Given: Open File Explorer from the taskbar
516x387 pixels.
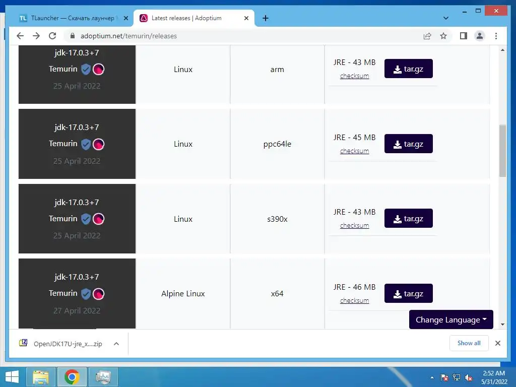Looking at the screenshot, I should click(41, 377).
